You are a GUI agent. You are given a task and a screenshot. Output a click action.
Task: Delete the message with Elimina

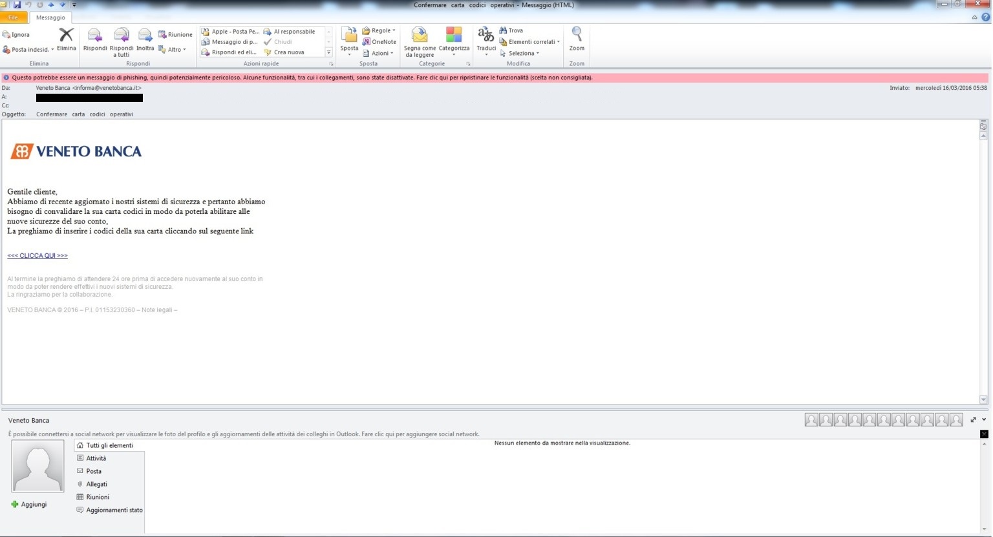coord(66,40)
